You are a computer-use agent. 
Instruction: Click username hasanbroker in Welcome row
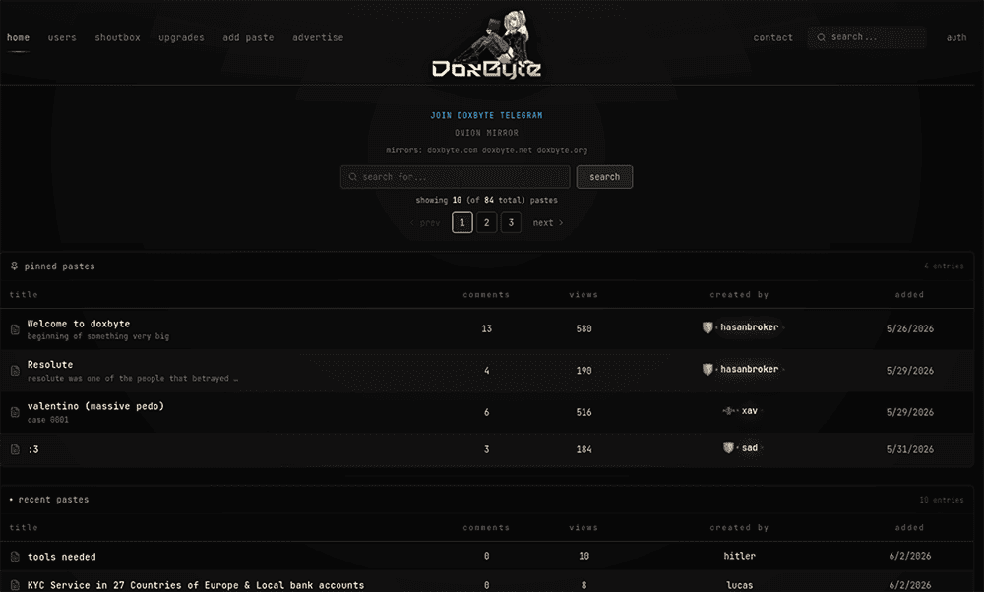coord(749,327)
